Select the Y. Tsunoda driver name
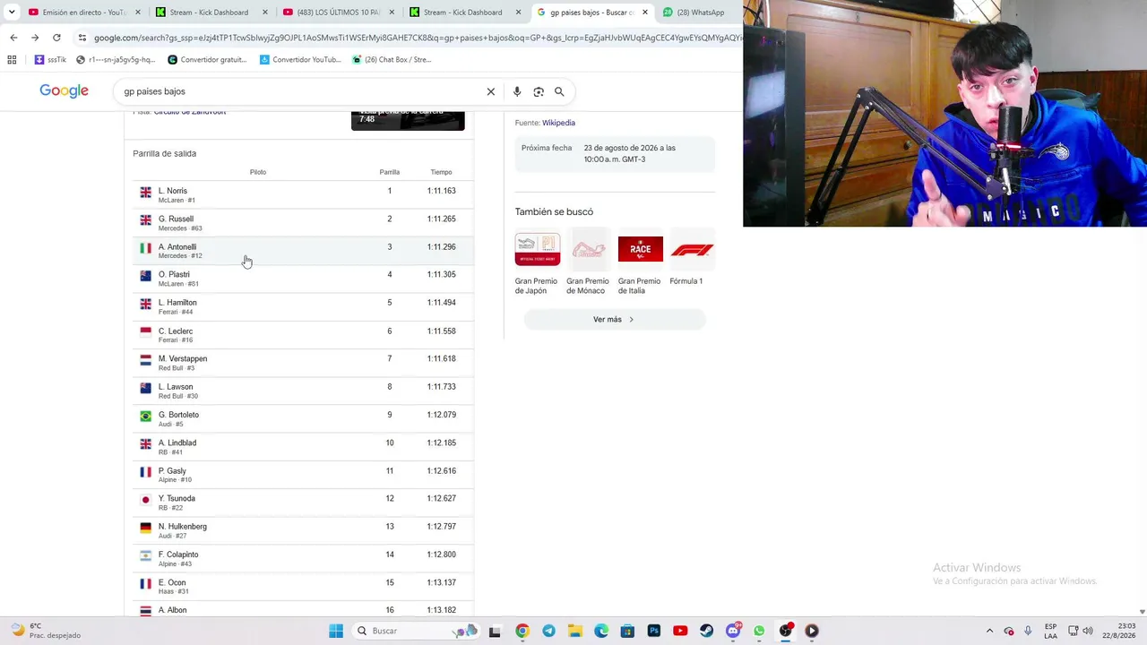The width and height of the screenshot is (1147, 645). (x=177, y=499)
